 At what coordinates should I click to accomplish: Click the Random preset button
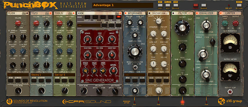(x=204, y=5)
